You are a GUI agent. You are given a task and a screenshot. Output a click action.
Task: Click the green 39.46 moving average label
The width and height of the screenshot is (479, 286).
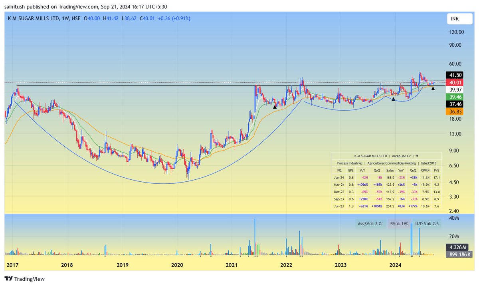(455, 97)
